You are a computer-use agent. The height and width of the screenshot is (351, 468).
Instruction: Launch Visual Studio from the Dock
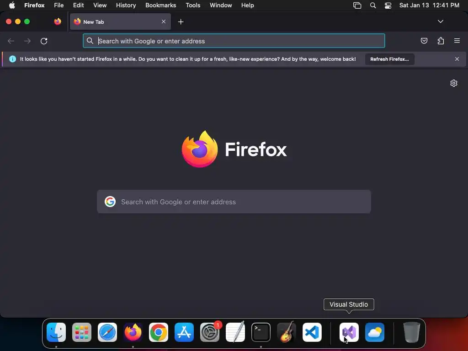tap(349, 332)
